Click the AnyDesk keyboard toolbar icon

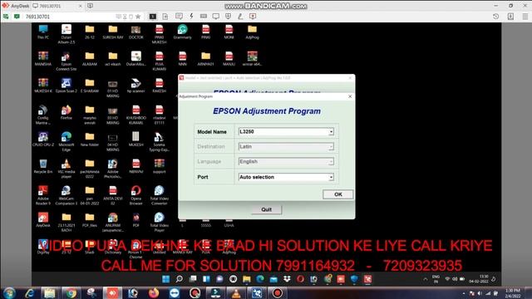(x=204, y=17)
